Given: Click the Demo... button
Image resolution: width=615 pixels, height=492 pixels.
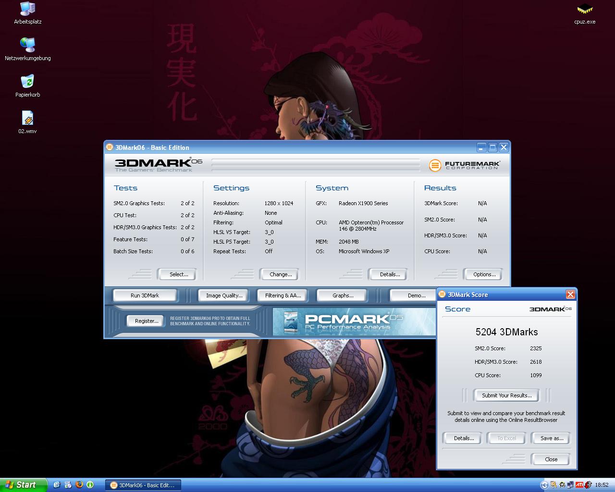Looking at the screenshot, I should tap(413, 295).
